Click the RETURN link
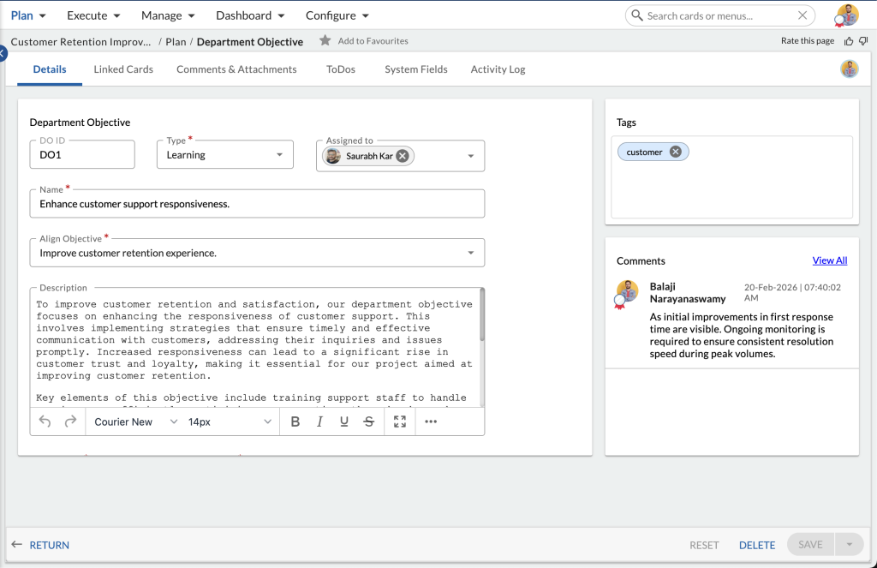The image size is (877, 568). [49, 545]
